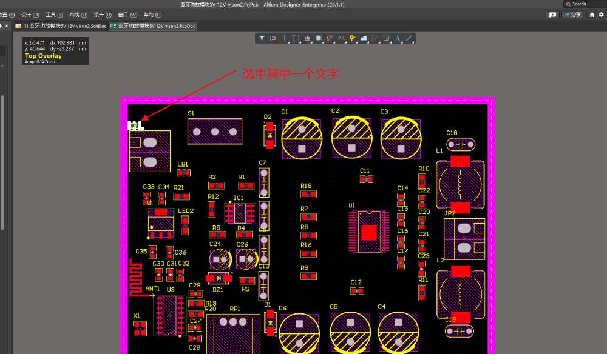This screenshot has width=607, height=354.
Task: Go to the Home page icon
Action: point(592,15)
